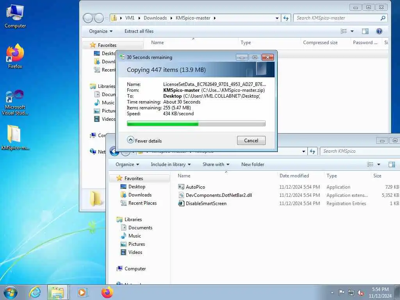
Task: Open address bar history dropdown in KMSpico-master window
Action: pyautogui.click(x=277, y=18)
